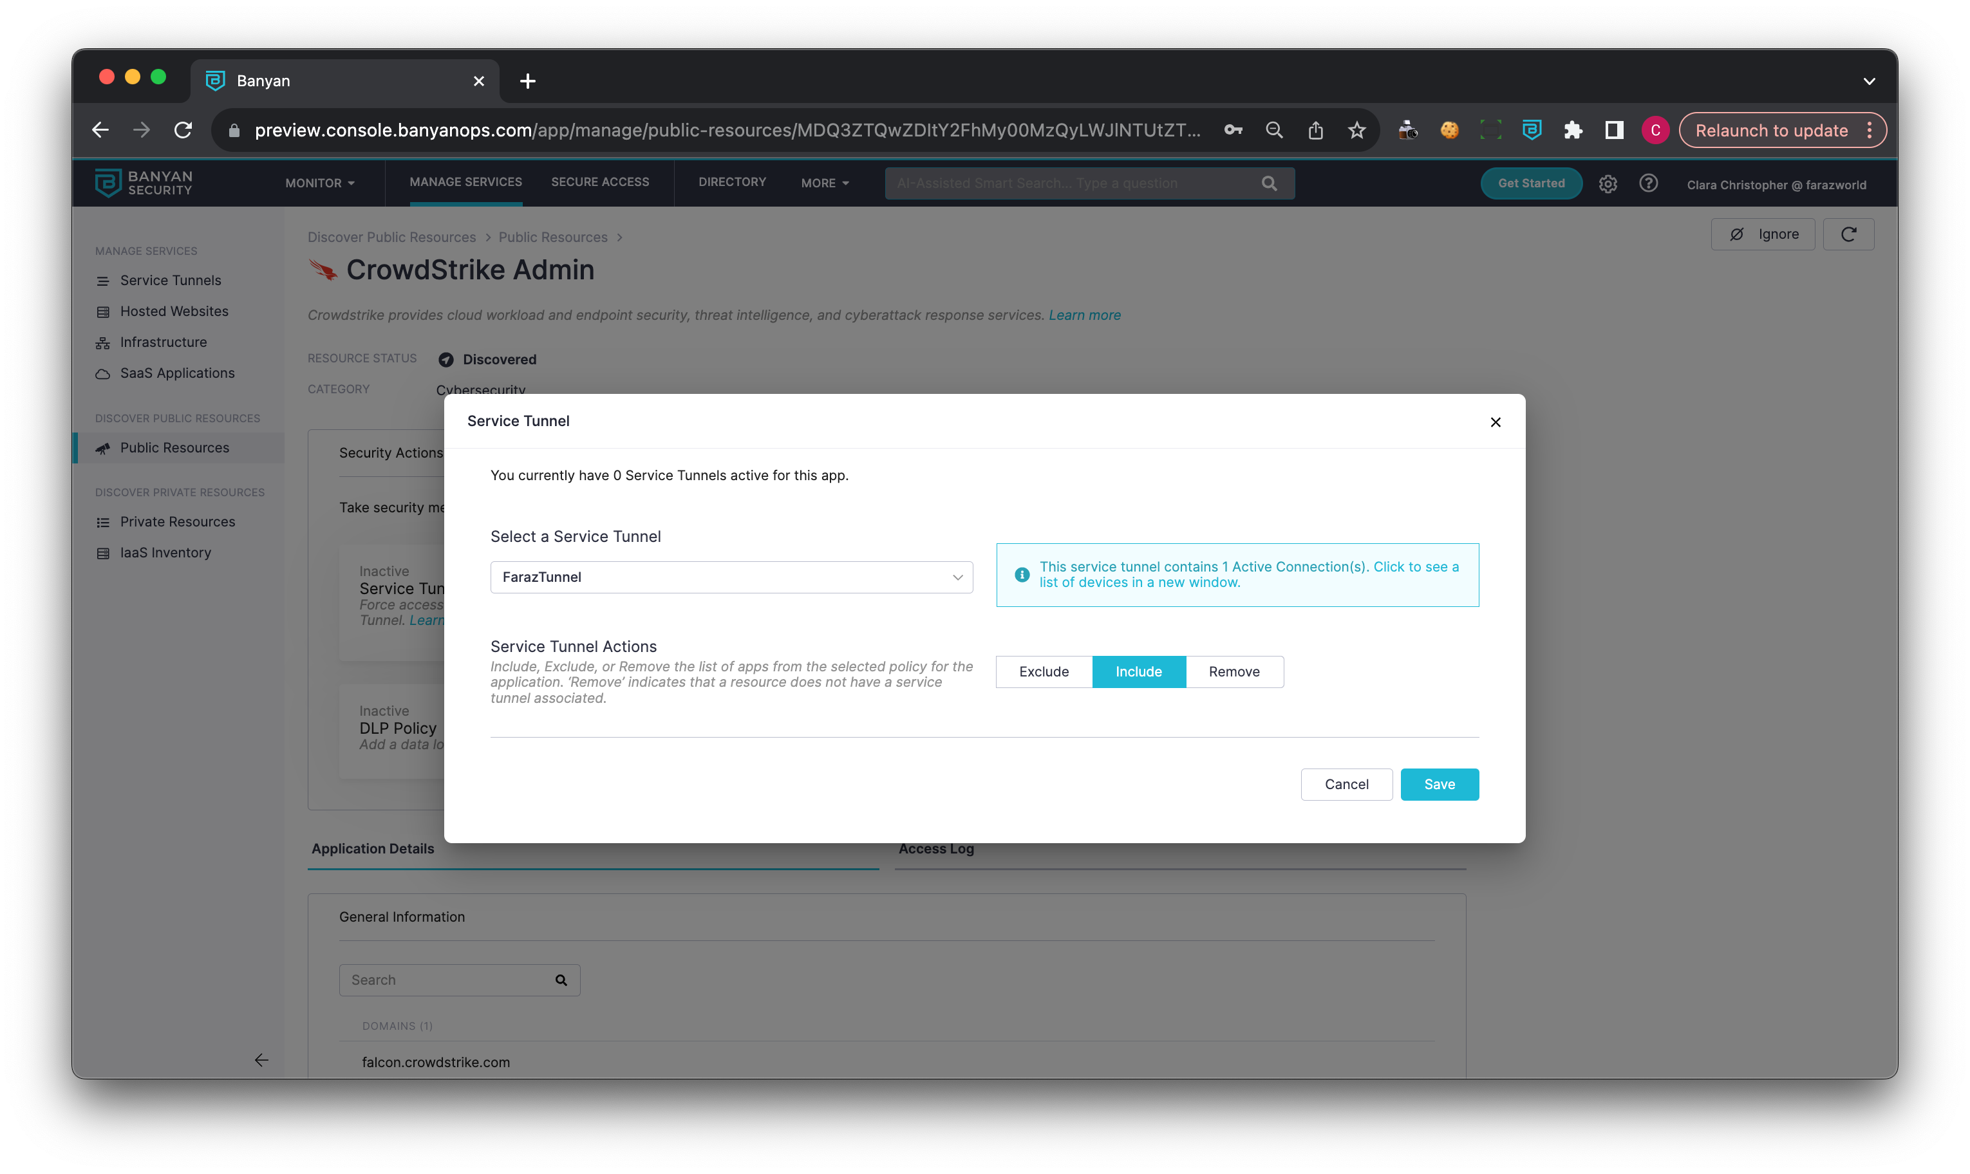
Task: Go to Discover Public Resources breadcrumb
Action: pyautogui.click(x=391, y=237)
